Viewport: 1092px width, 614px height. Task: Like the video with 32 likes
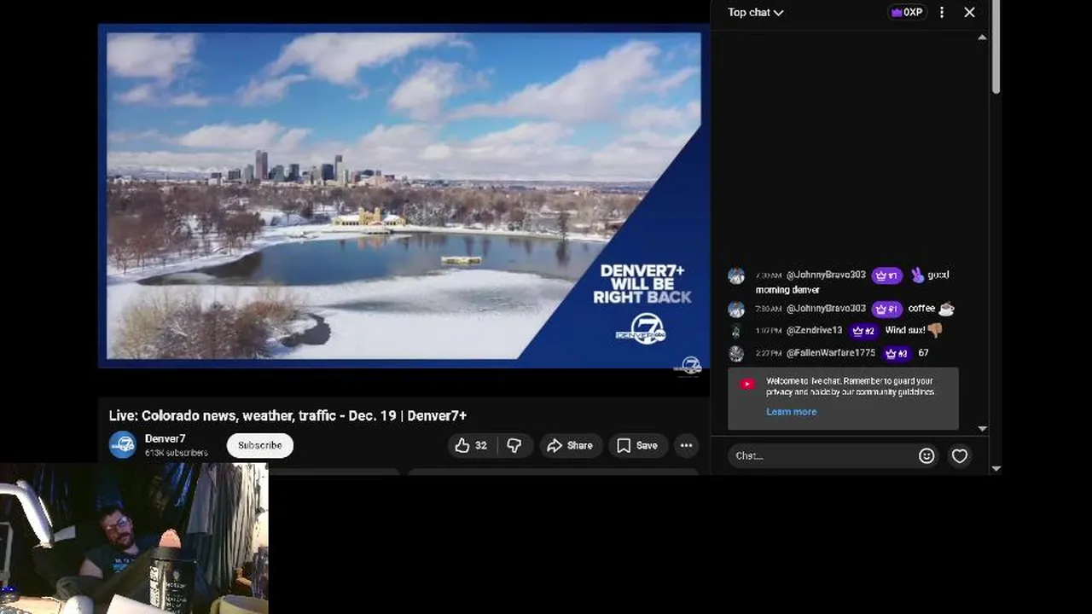(470, 445)
